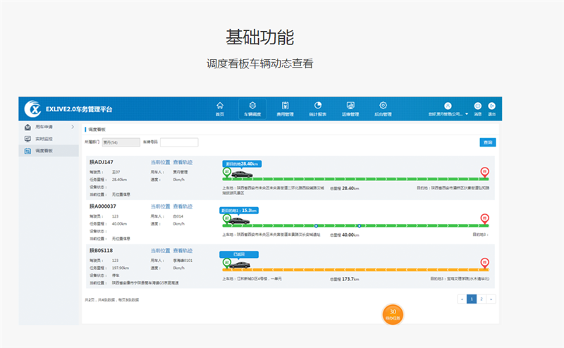Select 实时监控 in the sidebar

tap(44, 139)
